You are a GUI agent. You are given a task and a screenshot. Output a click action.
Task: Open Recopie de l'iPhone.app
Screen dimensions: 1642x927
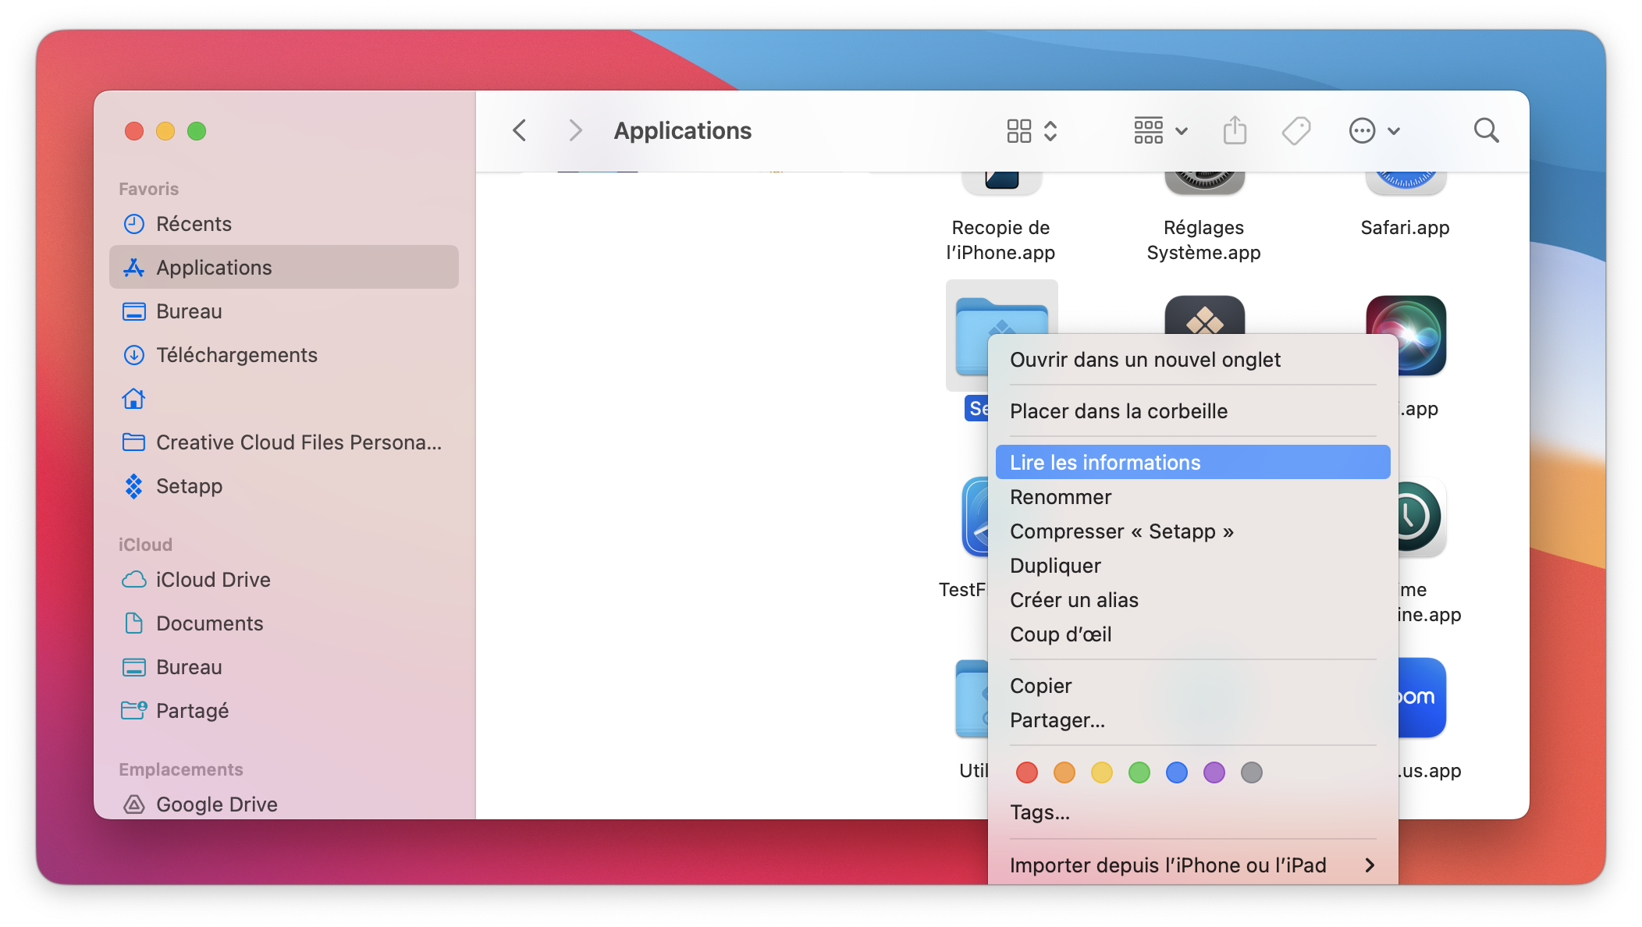[1001, 187]
